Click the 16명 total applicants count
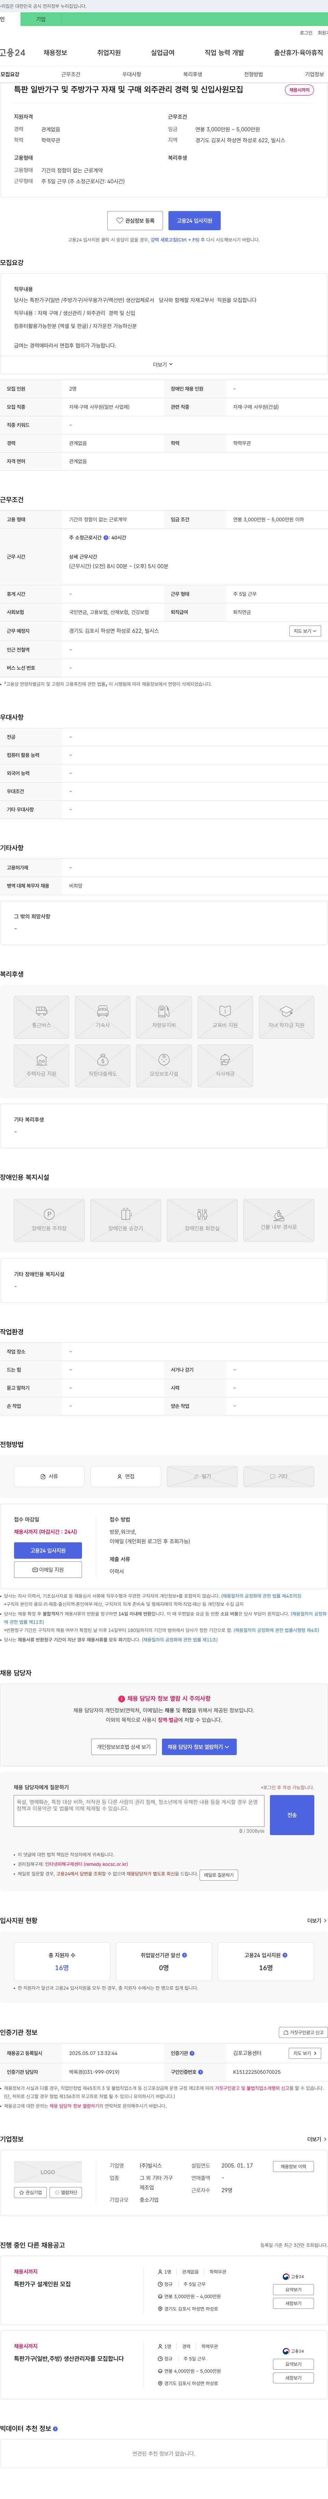328x2499 pixels. click(62, 1967)
